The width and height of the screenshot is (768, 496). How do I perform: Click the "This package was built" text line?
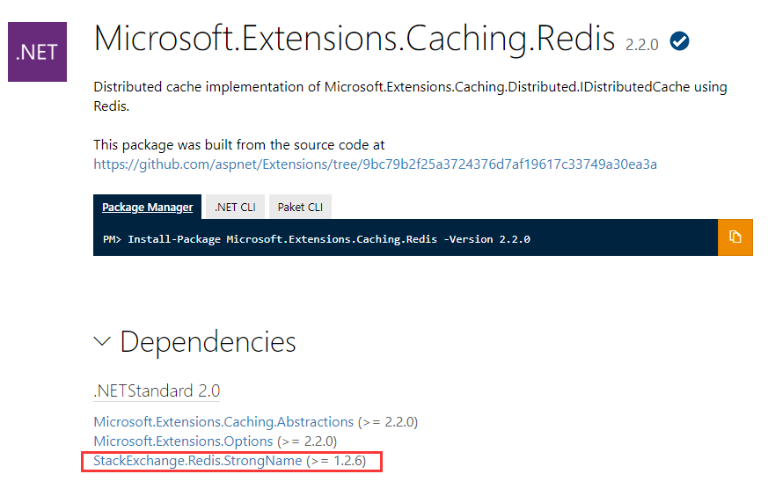(x=238, y=144)
